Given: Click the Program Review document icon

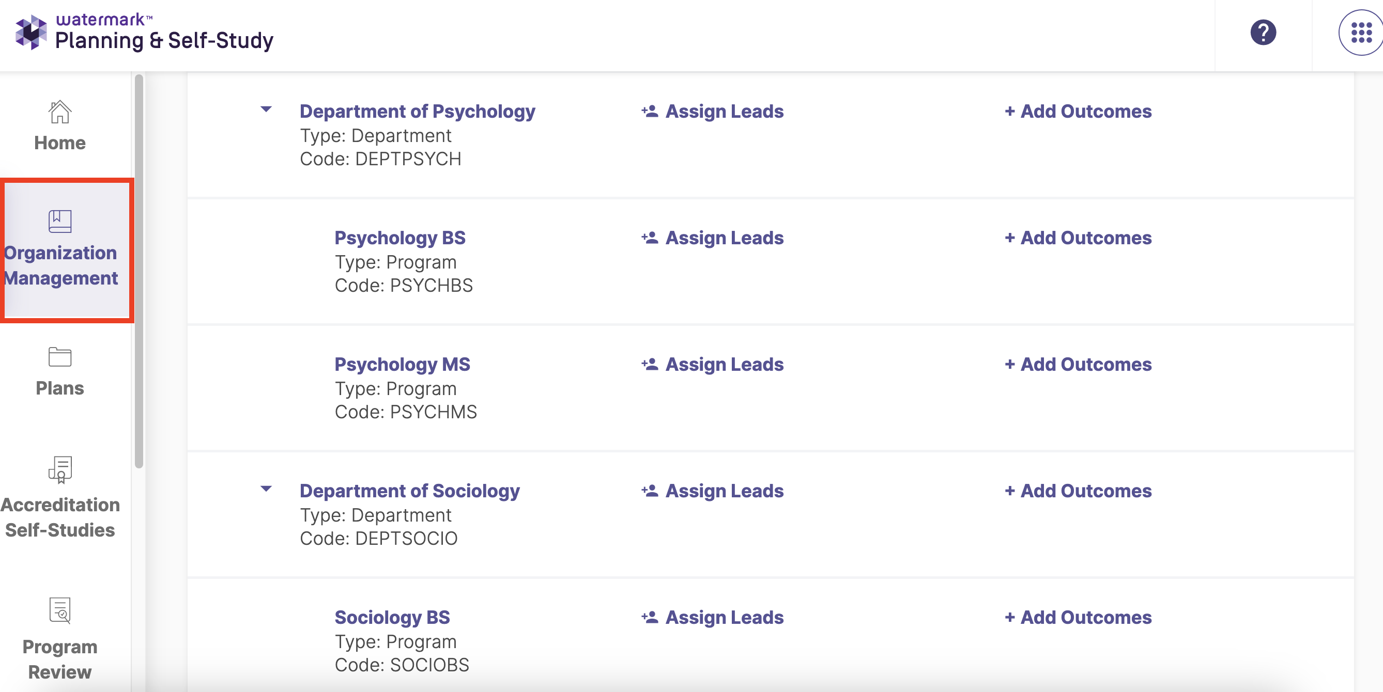Looking at the screenshot, I should [x=59, y=610].
